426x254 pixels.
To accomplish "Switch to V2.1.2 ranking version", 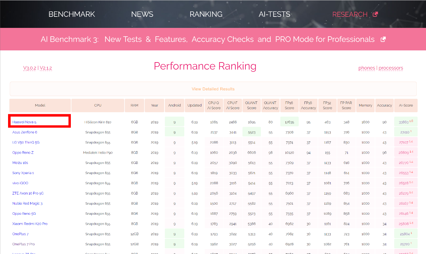I will click(46, 68).
